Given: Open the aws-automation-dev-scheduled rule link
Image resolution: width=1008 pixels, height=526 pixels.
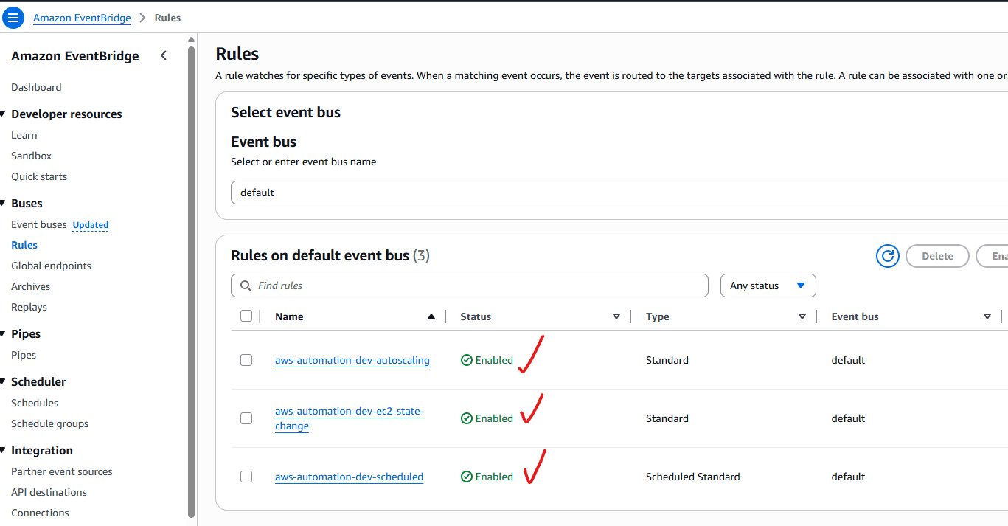Looking at the screenshot, I should (349, 477).
